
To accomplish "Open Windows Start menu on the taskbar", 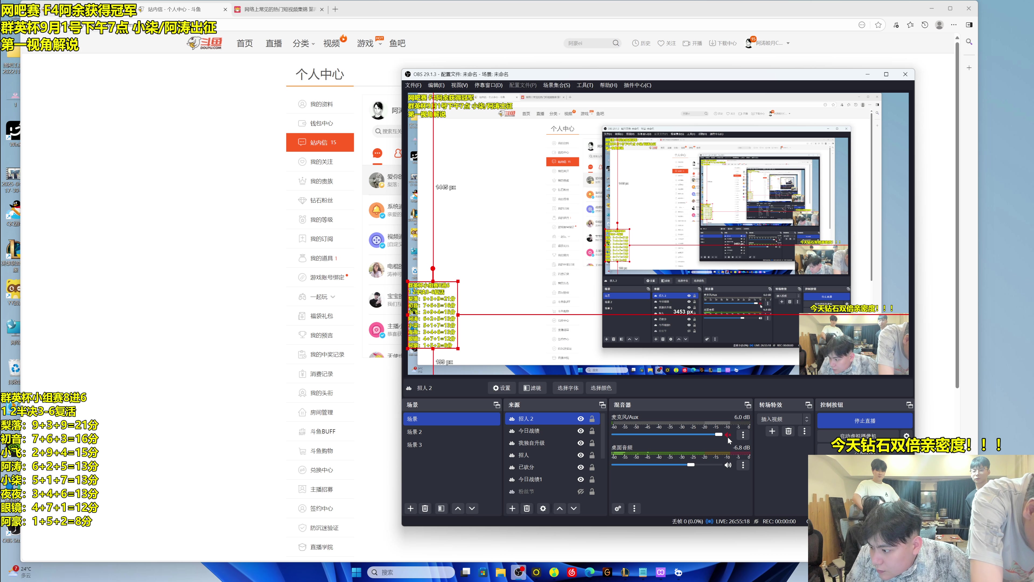I will click(357, 572).
